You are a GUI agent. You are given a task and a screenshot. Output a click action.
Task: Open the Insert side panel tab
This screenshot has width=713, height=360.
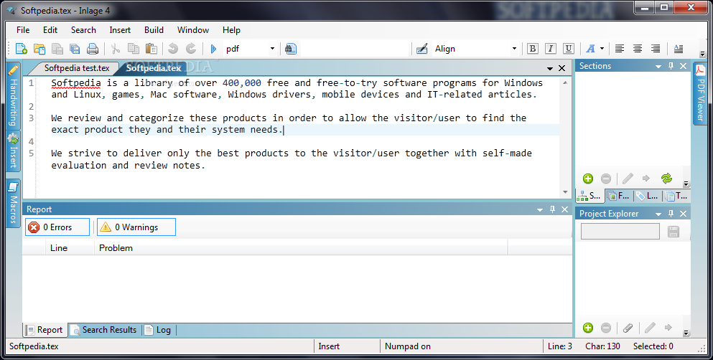pyautogui.click(x=13, y=151)
